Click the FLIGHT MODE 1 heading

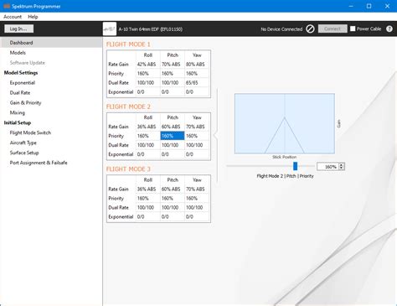click(128, 44)
